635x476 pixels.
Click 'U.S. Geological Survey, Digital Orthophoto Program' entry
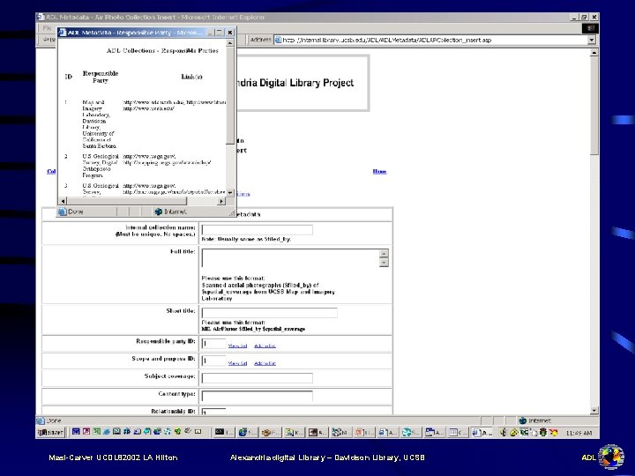click(x=101, y=166)
